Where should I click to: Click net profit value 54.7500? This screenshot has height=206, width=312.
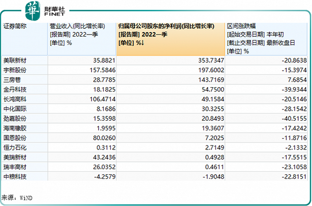pyautogui.click(x=213, y=90)
